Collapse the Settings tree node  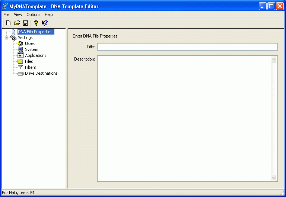point(7,38)
